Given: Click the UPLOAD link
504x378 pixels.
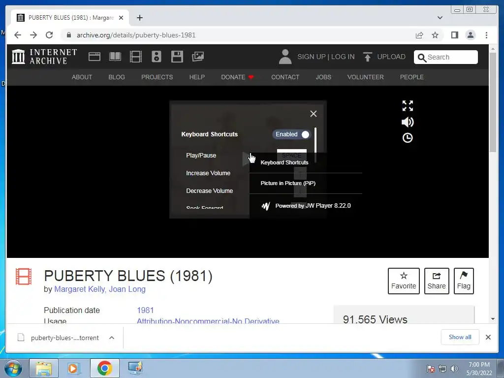Looking at the screenshot, I should coord(391,57).
